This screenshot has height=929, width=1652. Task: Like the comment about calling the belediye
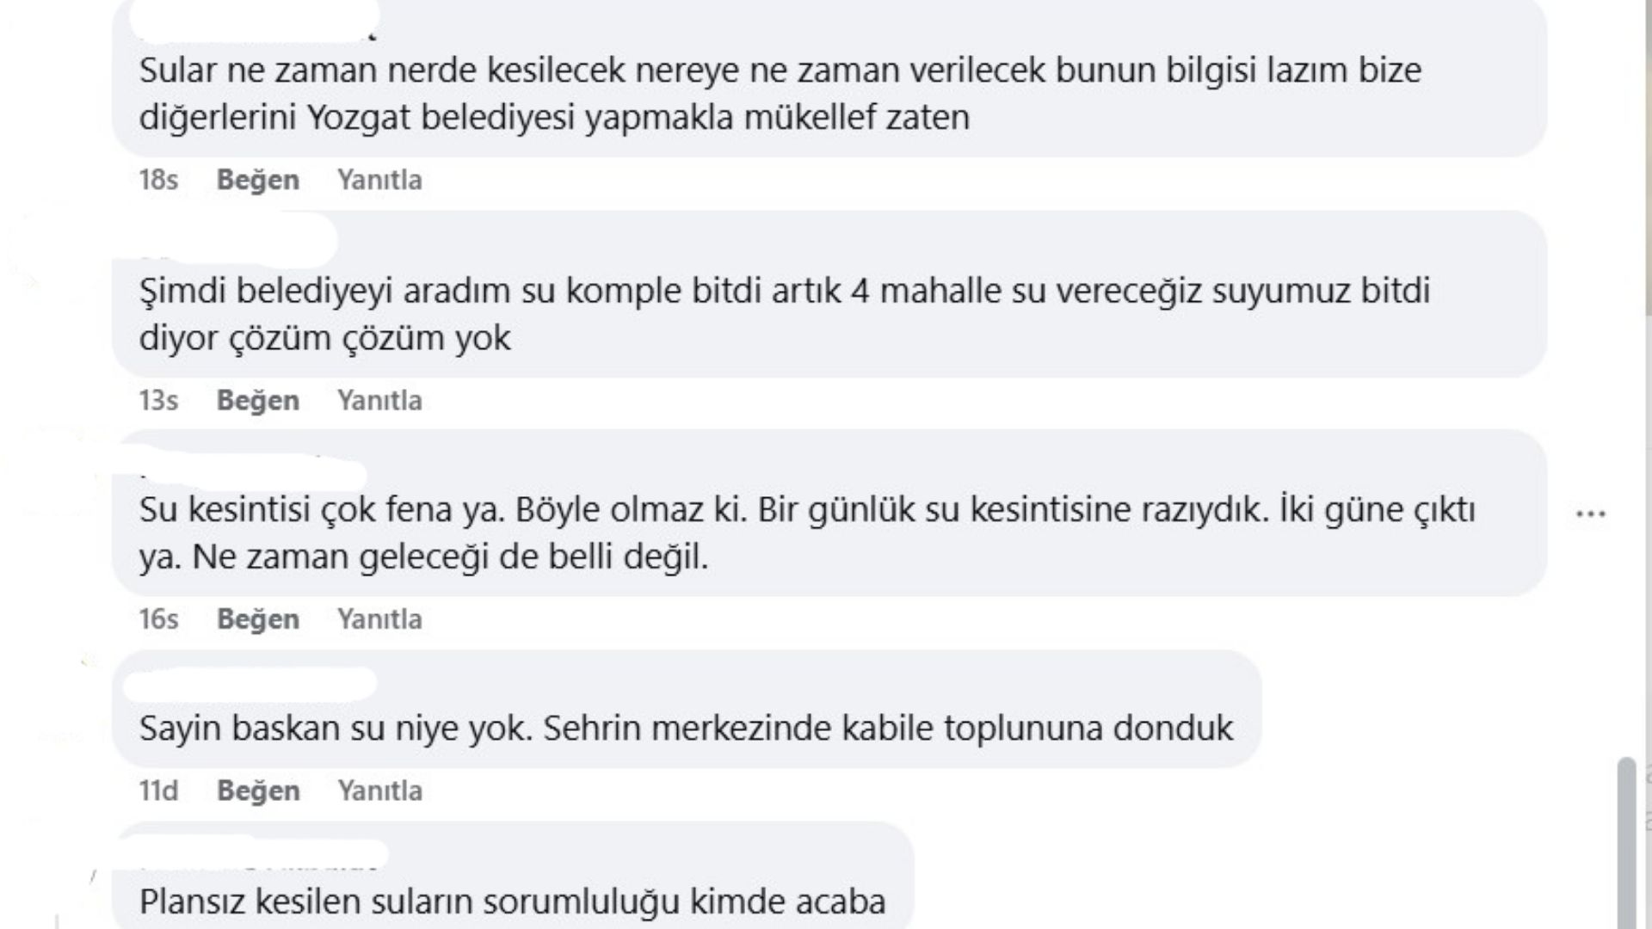click(x=258, y=400)
